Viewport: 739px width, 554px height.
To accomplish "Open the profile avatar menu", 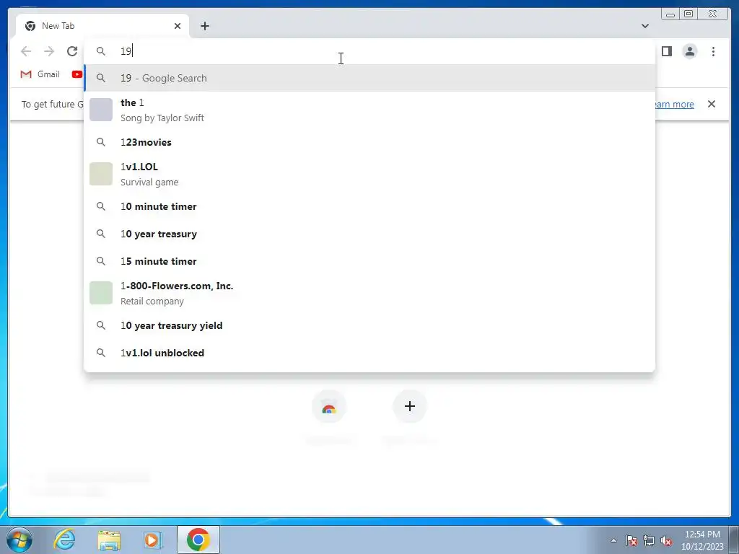I will (x=689, y=51).
